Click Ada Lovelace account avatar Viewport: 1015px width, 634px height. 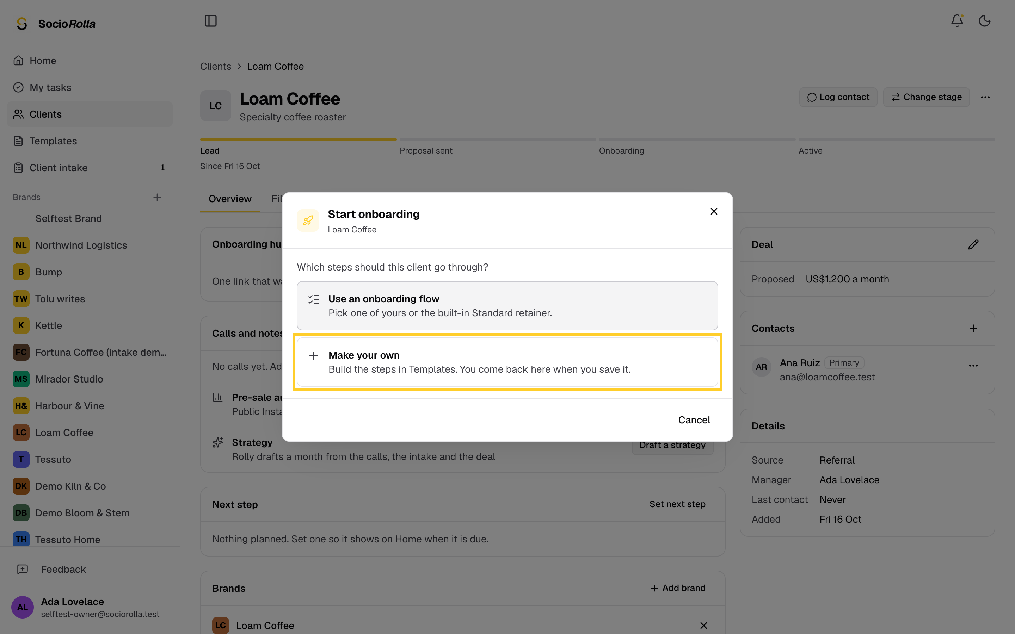pos(22,607)
